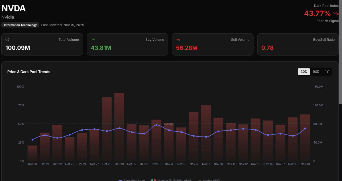Click the 25% left axis label
Screen dimensions: 342x181
click(x=21, y=143)
